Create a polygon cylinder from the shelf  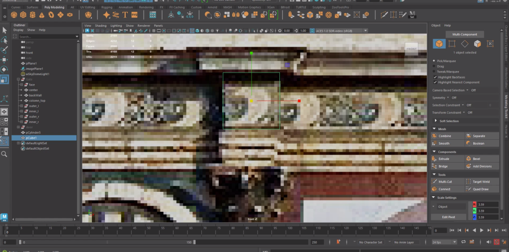pyautogui.click(x=32, y=15)
